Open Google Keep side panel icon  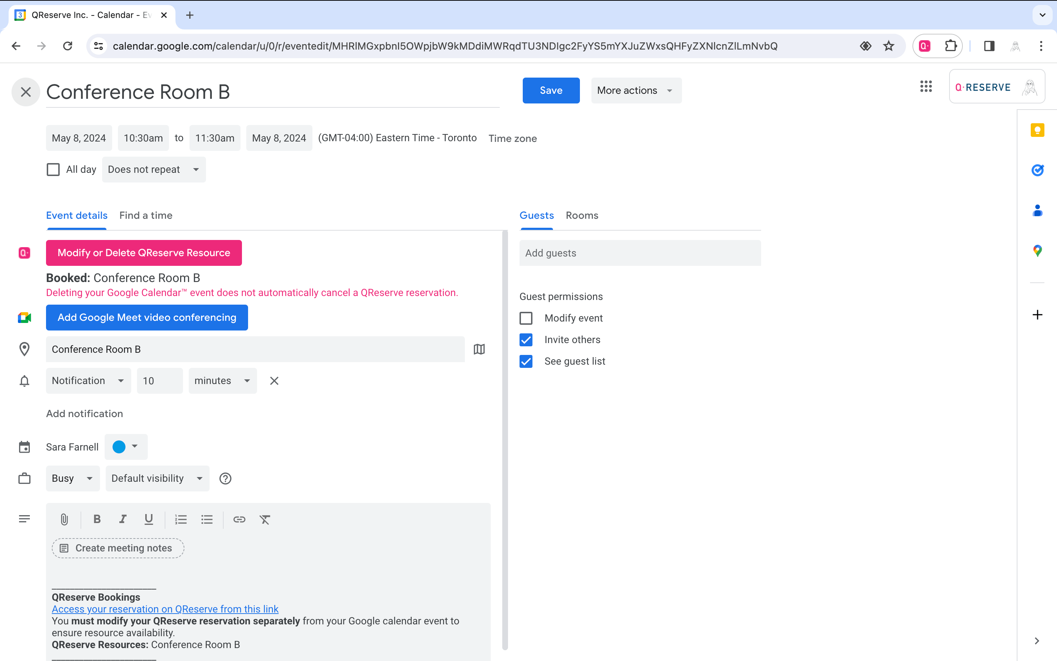click(1037, 130)
